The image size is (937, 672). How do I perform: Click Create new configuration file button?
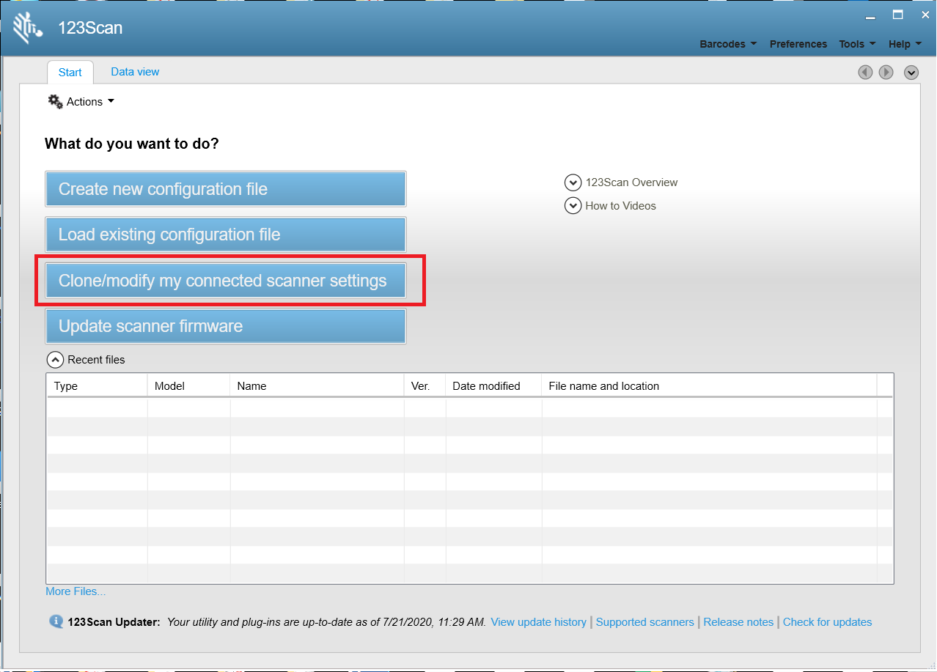point(226,189)
